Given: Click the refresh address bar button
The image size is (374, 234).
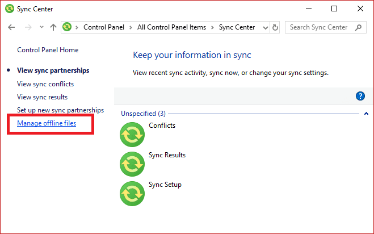Looking at the screenshot, I should (275, 27).
